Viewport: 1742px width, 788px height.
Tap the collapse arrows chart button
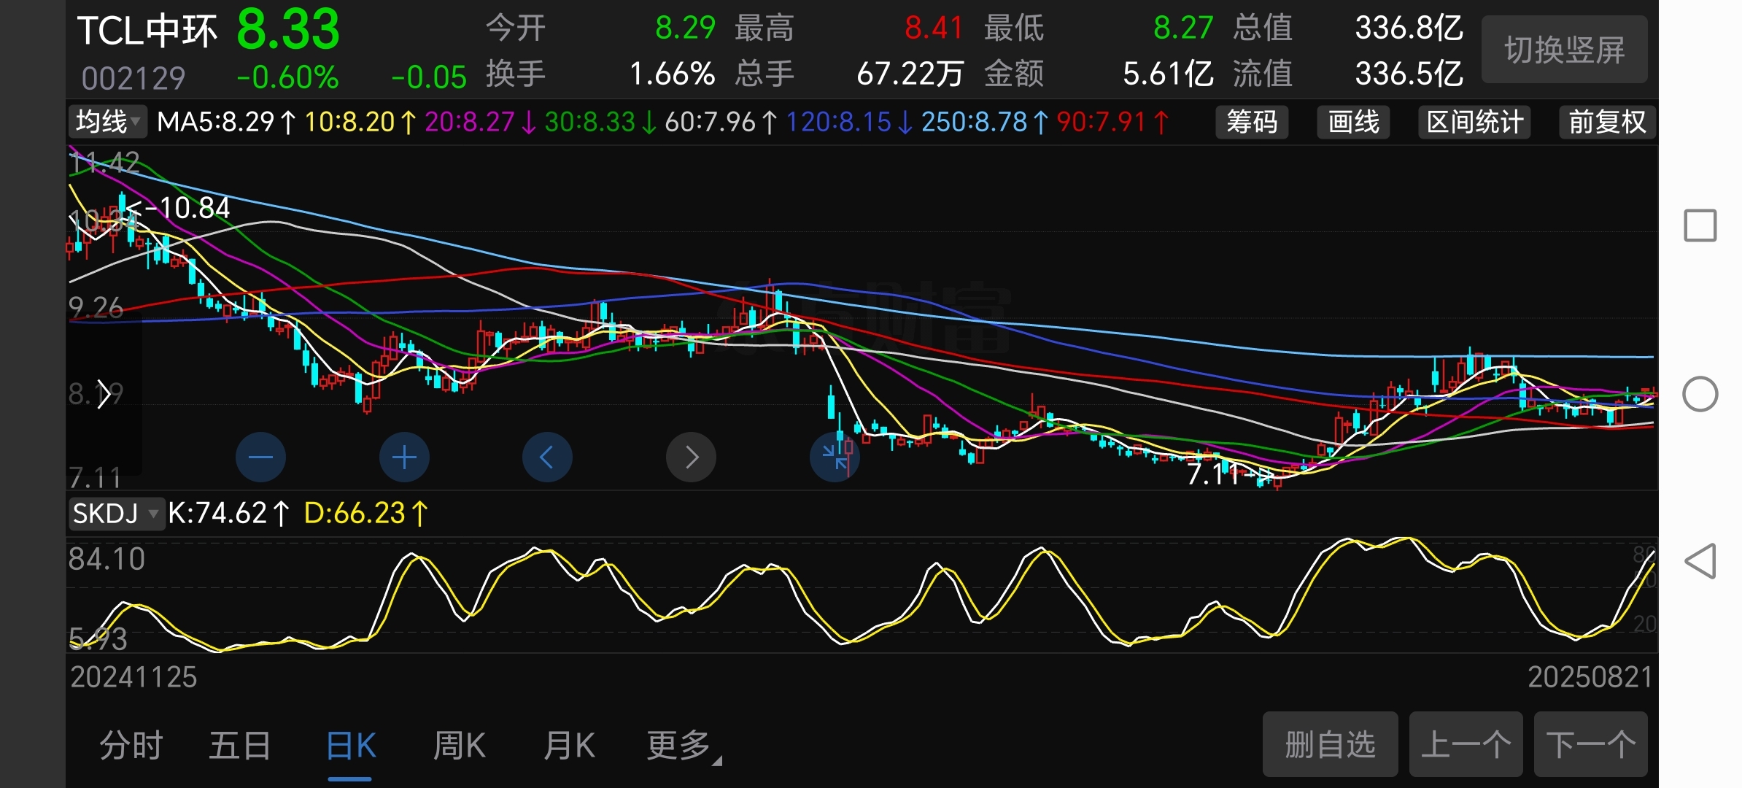pos(835,457)
